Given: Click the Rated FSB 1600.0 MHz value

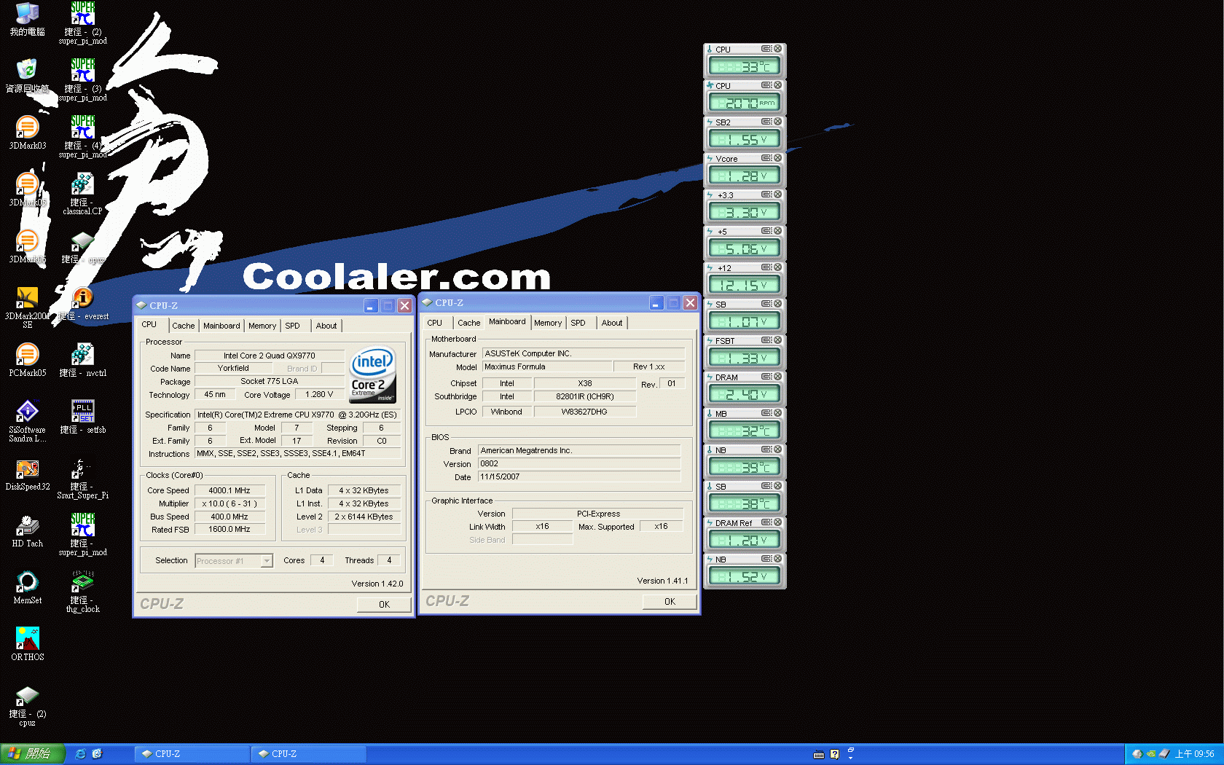Looking at the screenshot, I should pyautogui.click(x=229, y=530).
